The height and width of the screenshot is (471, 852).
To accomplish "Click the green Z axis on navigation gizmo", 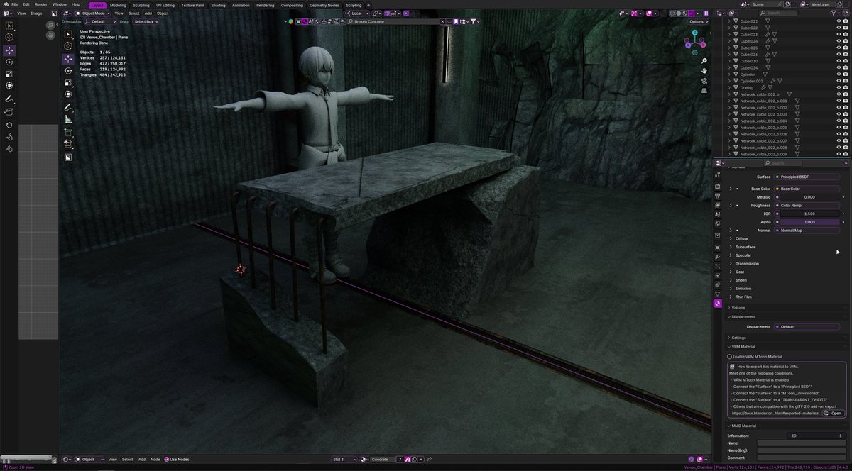I will tap(694, 33).
